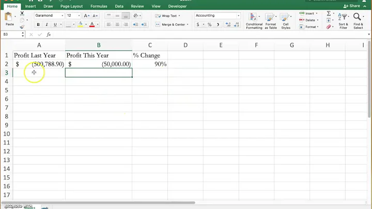
Task: Toggle middle vertical alignment
Action: [x=117, y=16]
